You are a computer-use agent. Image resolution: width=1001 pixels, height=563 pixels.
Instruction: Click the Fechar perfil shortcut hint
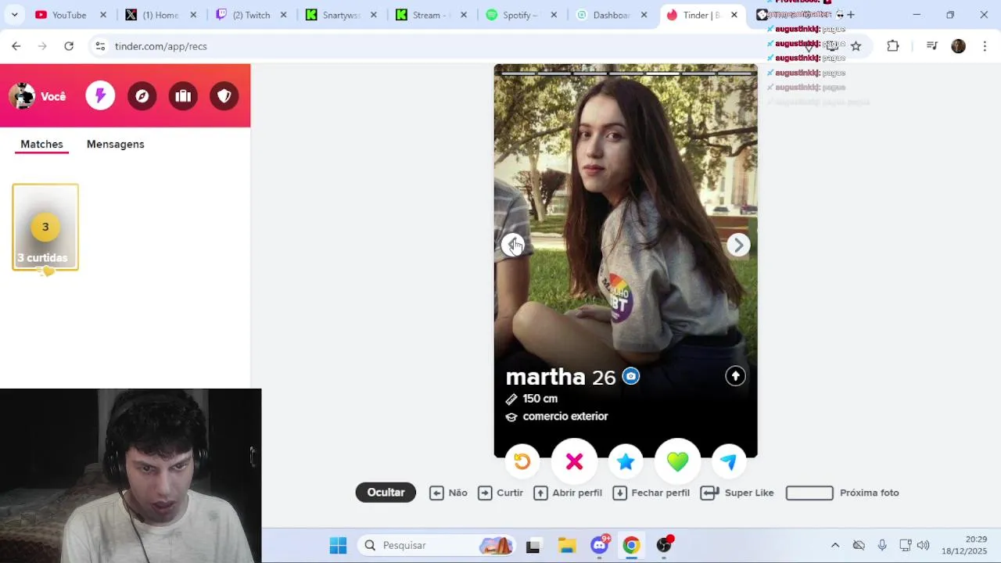(651, 493)
